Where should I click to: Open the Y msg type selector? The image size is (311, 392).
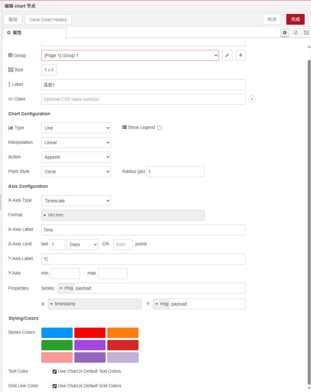162,304
